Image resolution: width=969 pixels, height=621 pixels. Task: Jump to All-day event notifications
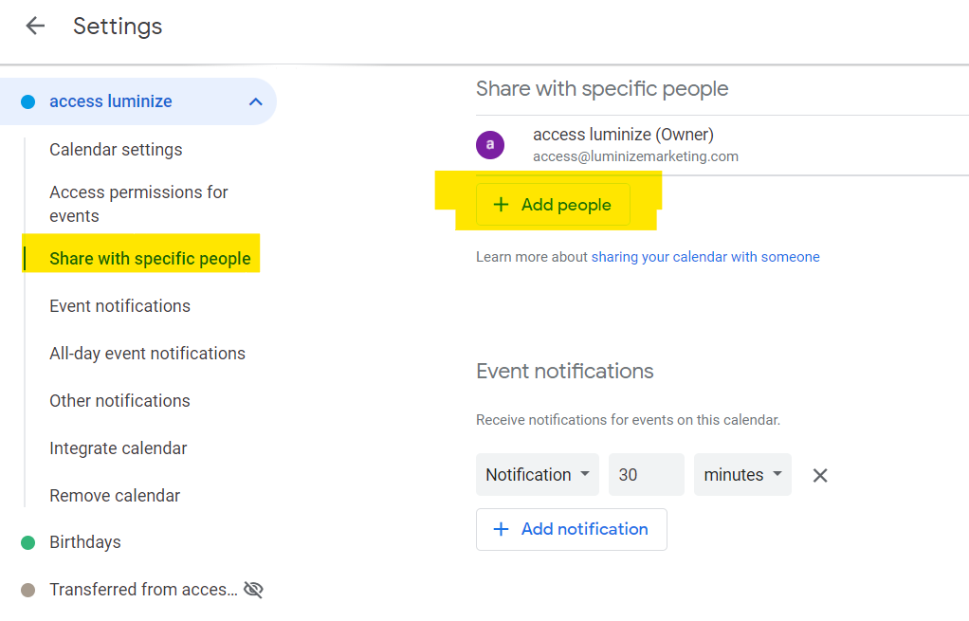[147, 354]
